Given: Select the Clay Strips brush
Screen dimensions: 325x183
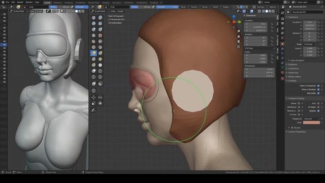Looking at the screenshot, I should tap(101, 23).
